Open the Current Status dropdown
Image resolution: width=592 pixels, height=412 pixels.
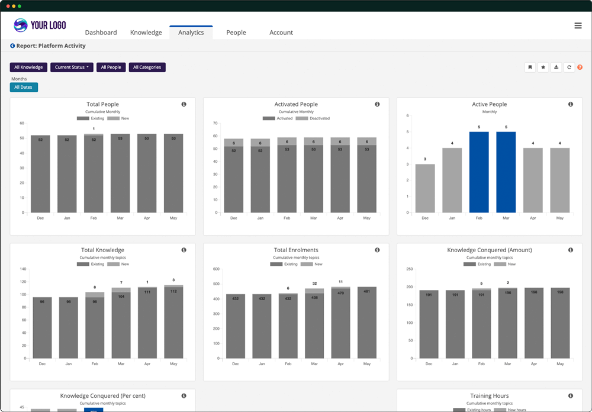[x=72, y=67]
